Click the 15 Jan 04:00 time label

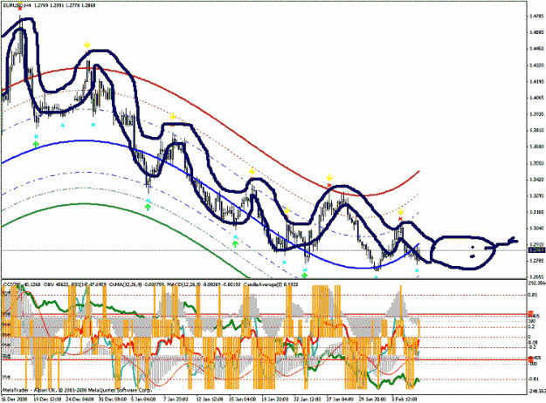coord(242,399)
